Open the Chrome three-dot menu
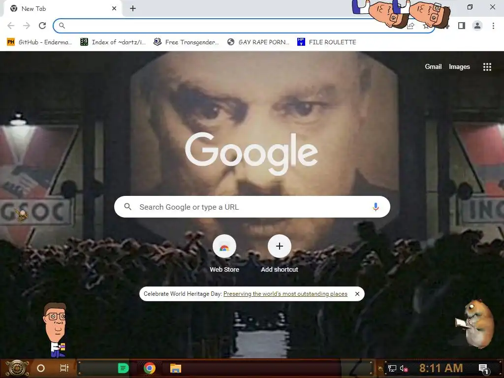 [x=493, y=26]
